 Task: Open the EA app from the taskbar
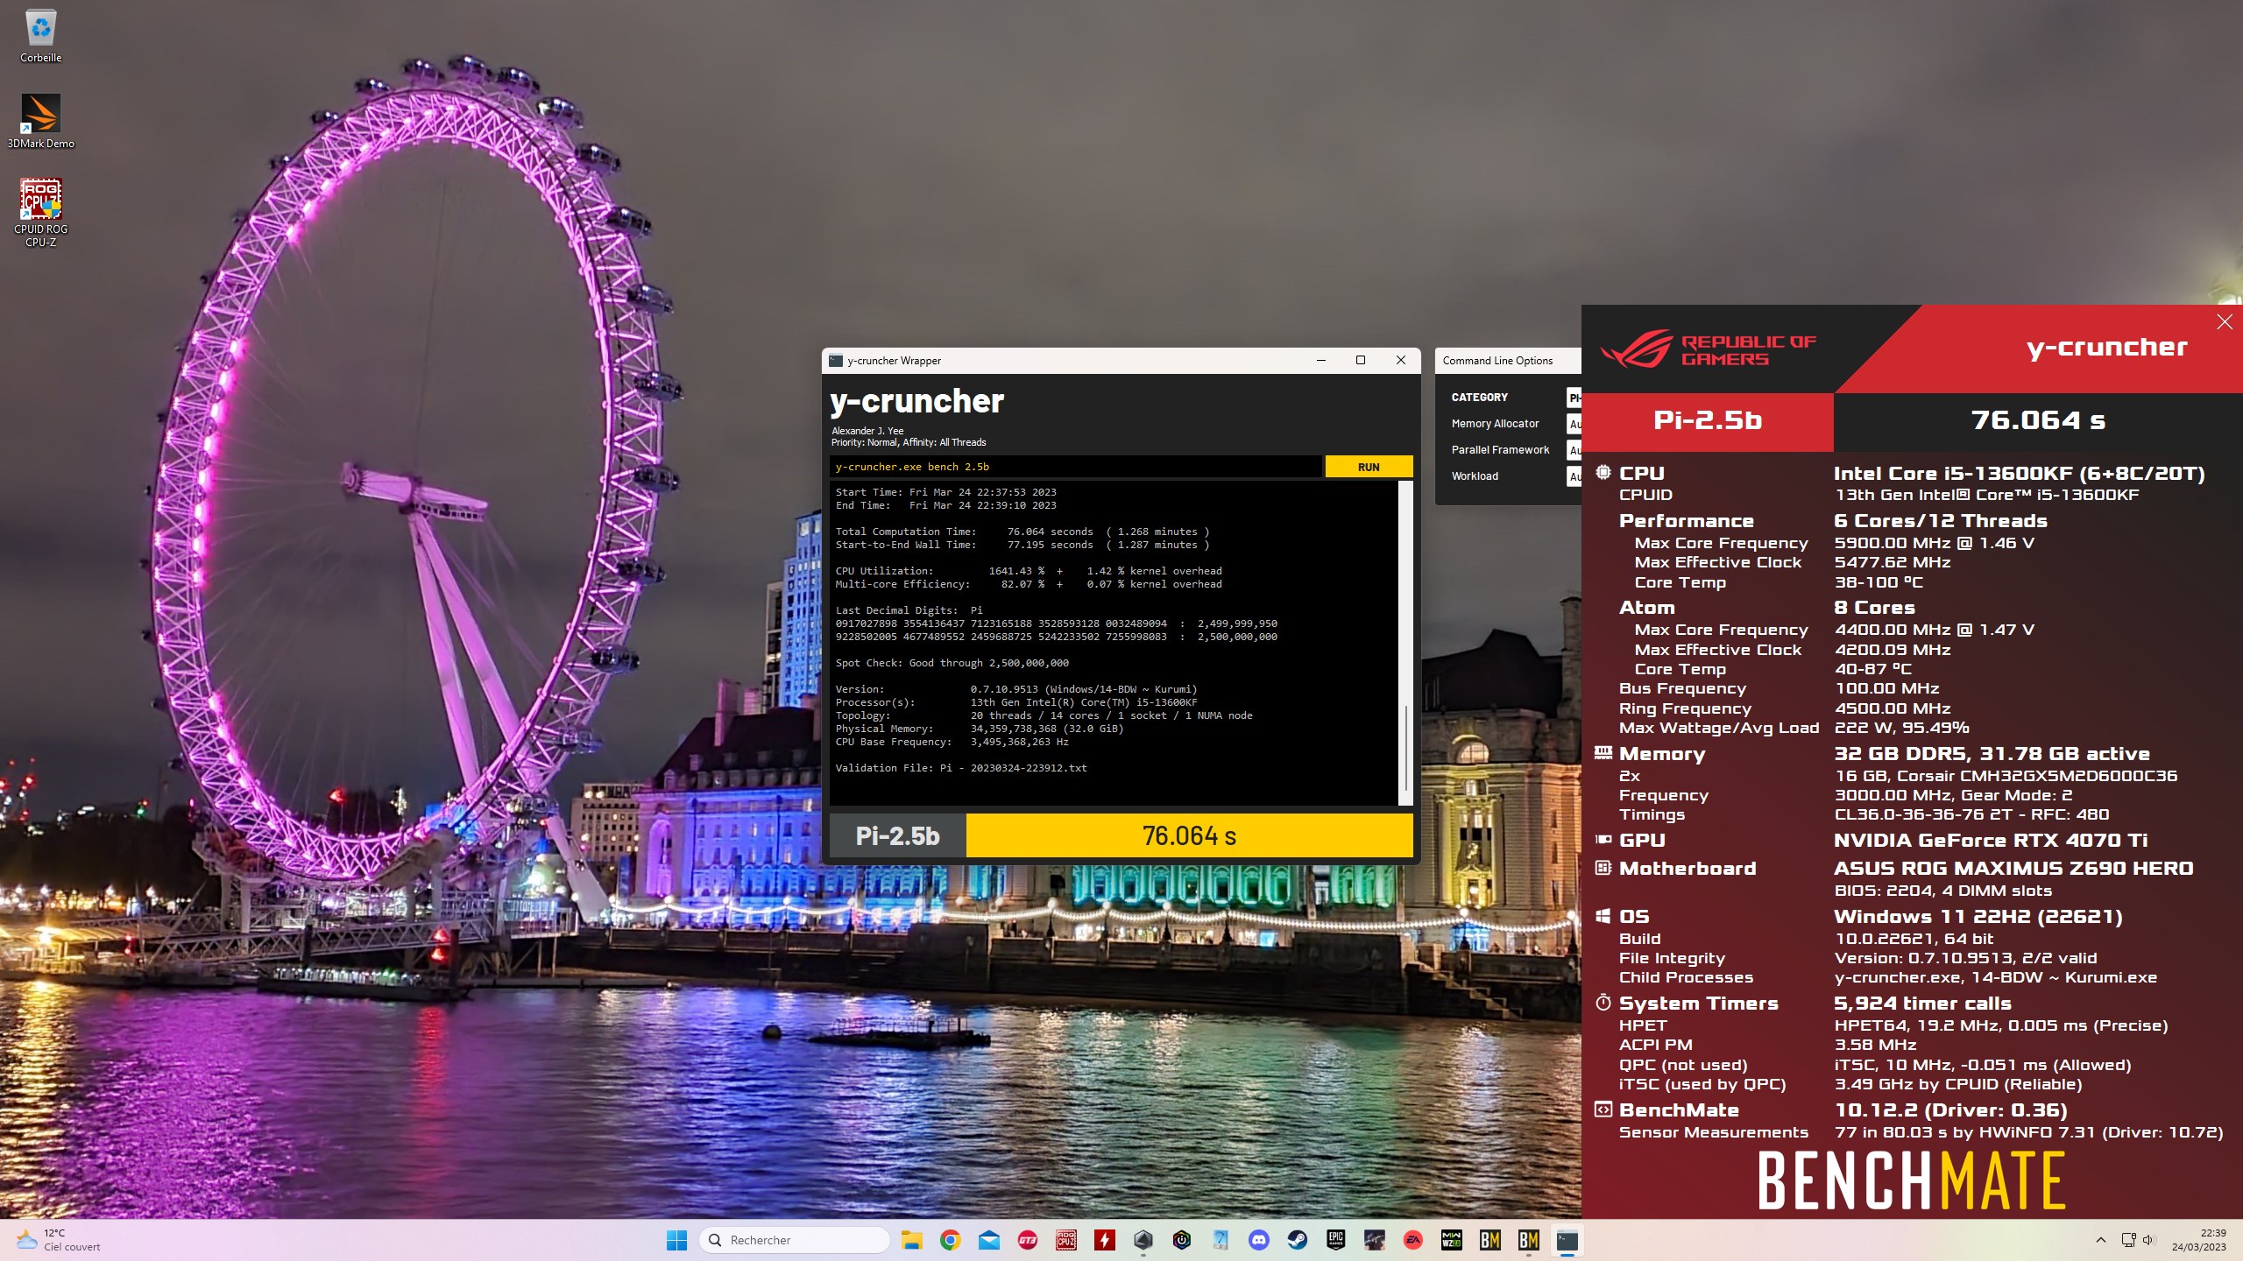pos(1412,1240)
